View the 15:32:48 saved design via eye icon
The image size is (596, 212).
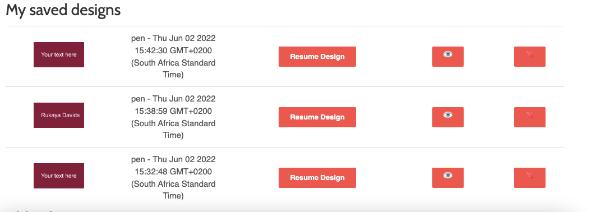coord(448,178)
